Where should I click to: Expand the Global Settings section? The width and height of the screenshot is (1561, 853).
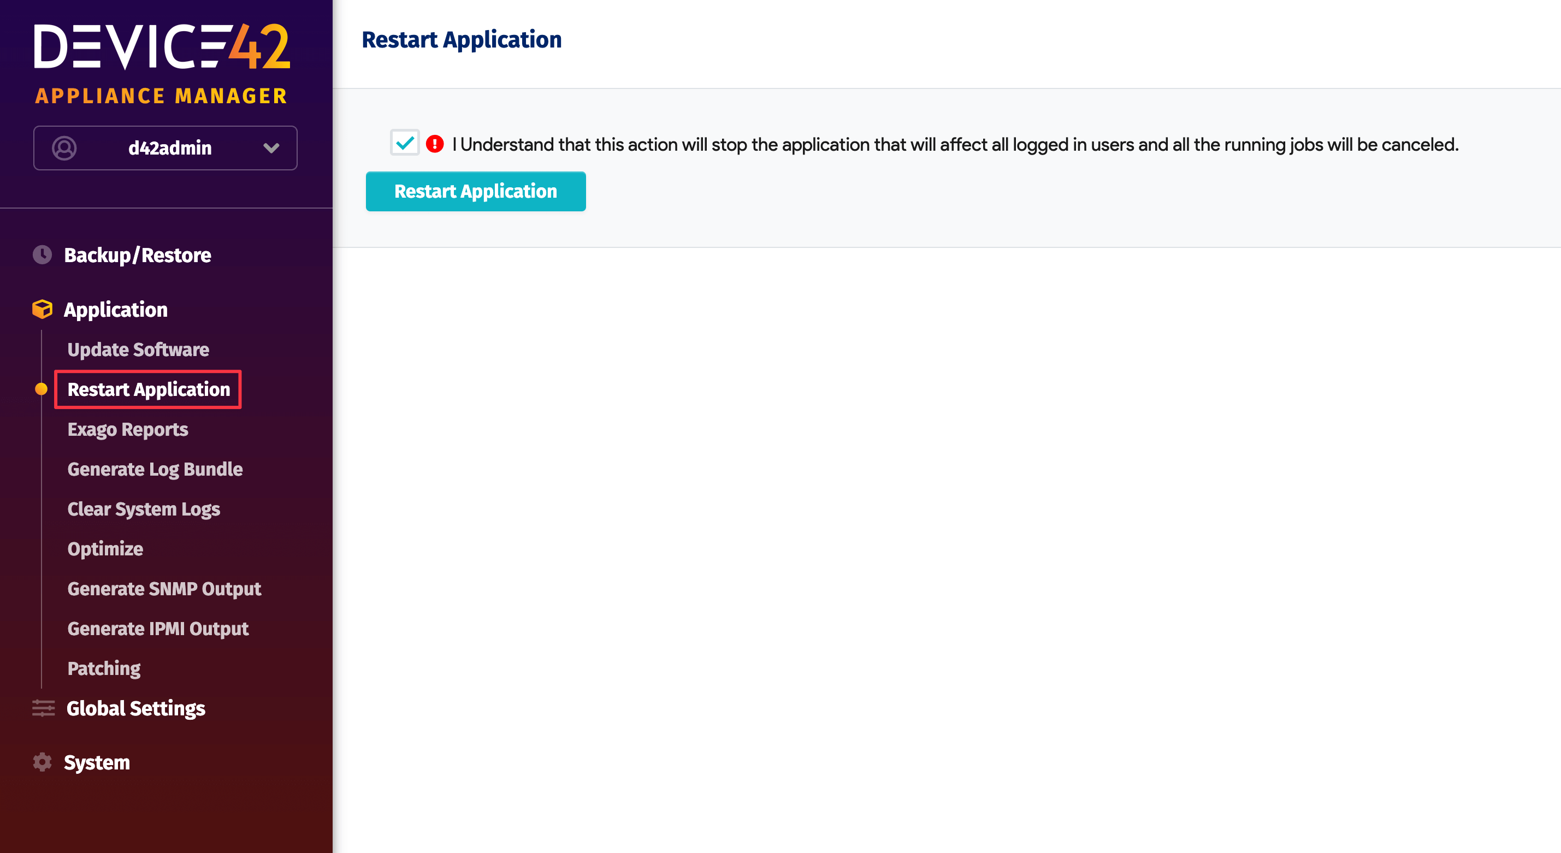[136, 708]
